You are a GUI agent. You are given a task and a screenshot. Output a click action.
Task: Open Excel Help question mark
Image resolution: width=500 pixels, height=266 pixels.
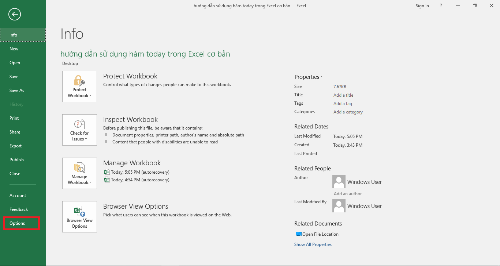(x=441, y=5)
